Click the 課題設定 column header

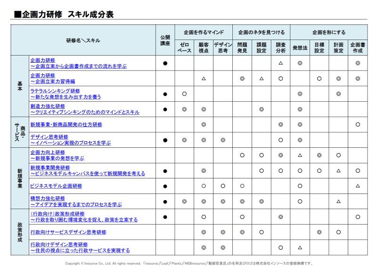262,48
